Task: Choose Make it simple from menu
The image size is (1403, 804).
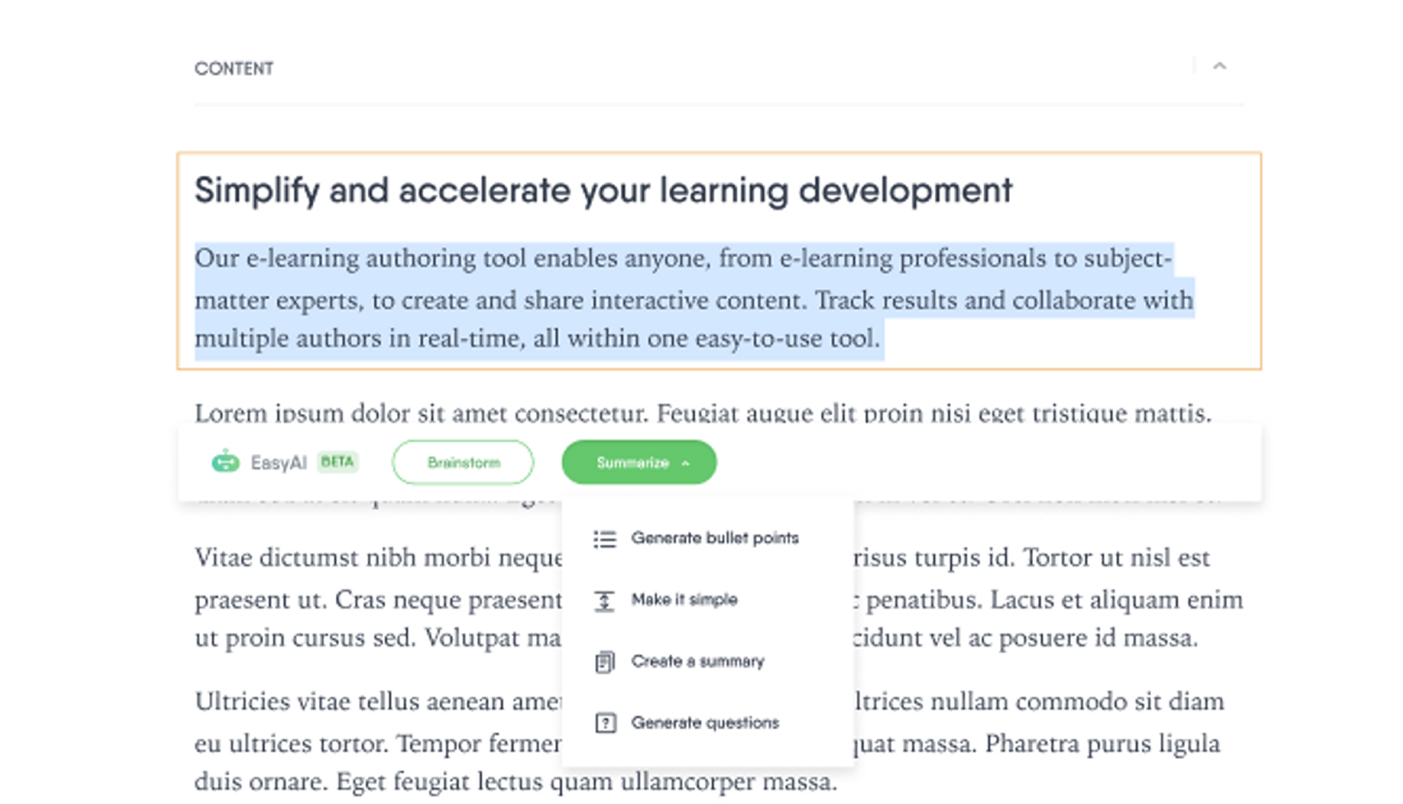Action: click(684, 599)
